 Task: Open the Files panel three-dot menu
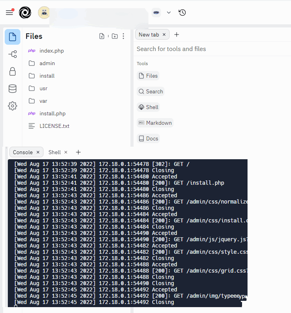click(123, 36)
